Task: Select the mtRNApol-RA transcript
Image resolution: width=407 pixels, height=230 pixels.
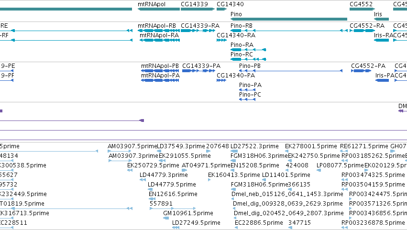Action: pos(160,40)
